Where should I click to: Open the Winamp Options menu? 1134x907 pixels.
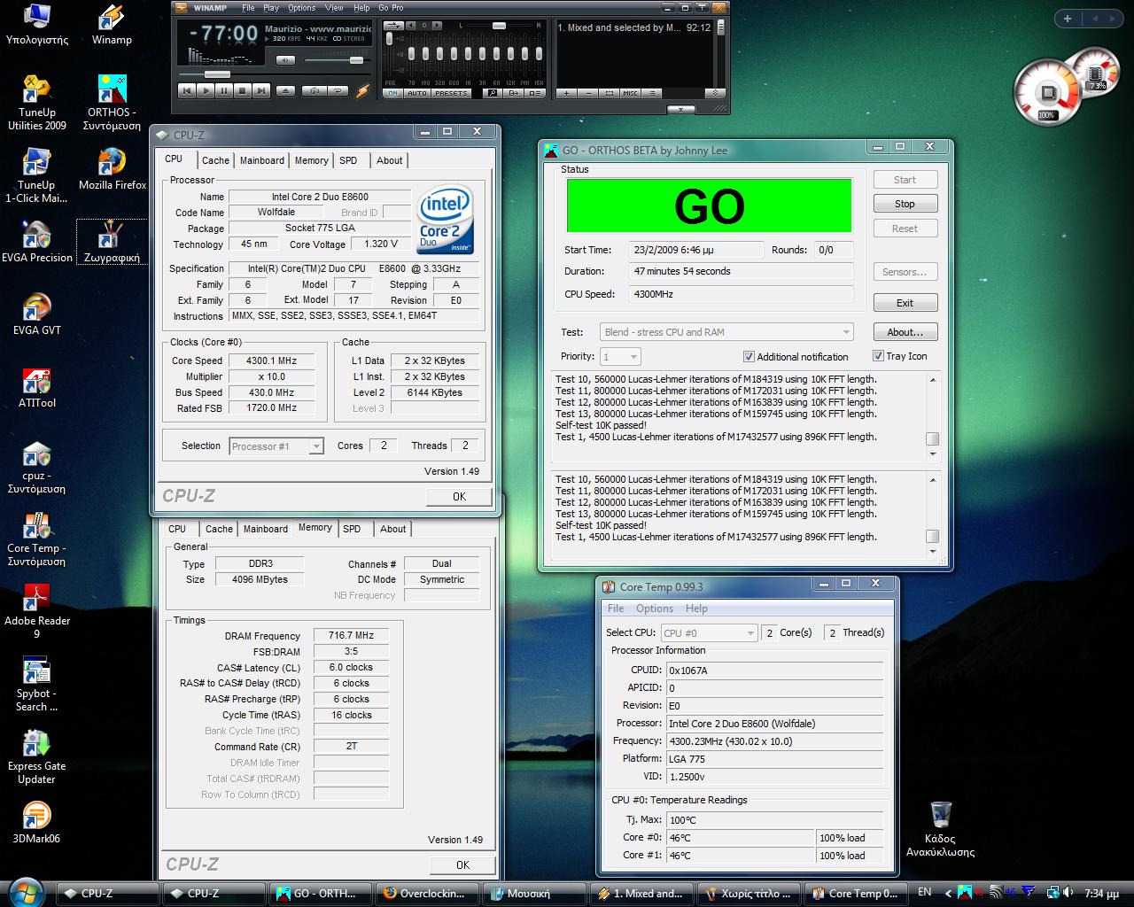[301, 8]
